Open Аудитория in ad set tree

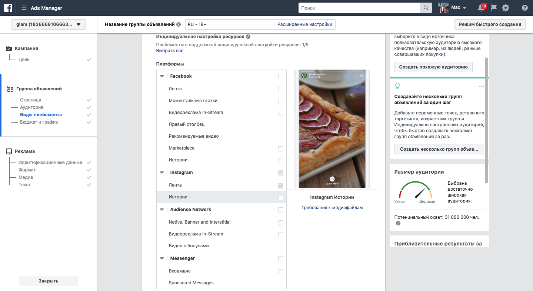[x=31, y=107]
